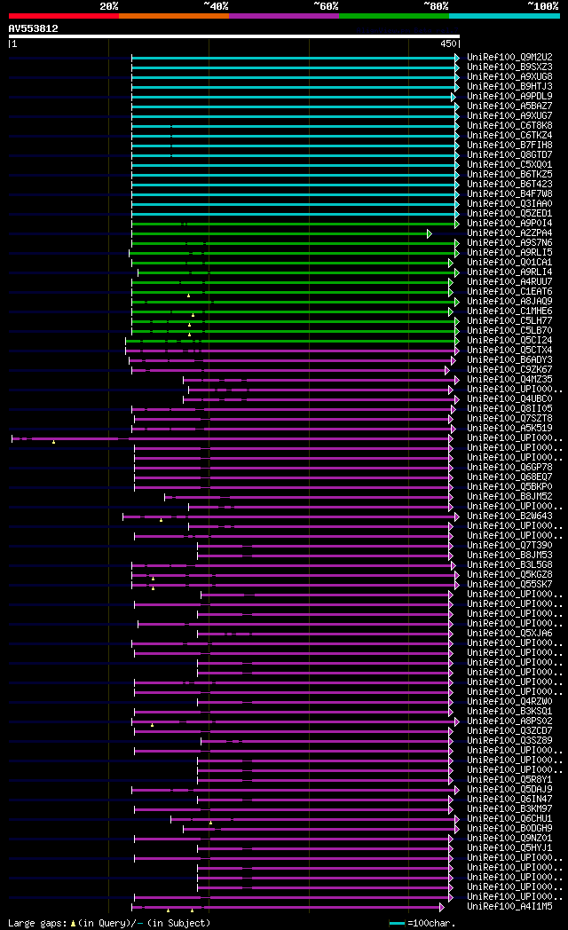This screenshot has height=930, width=568.
Task: Select label UniRef100_Q5DAJ9
Action: tap(509, 790)
